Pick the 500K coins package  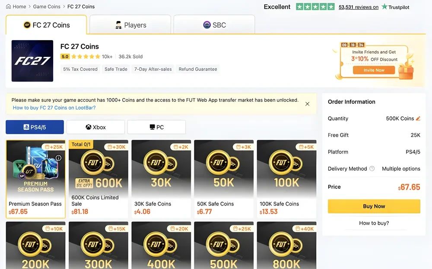tap(224, 245)
